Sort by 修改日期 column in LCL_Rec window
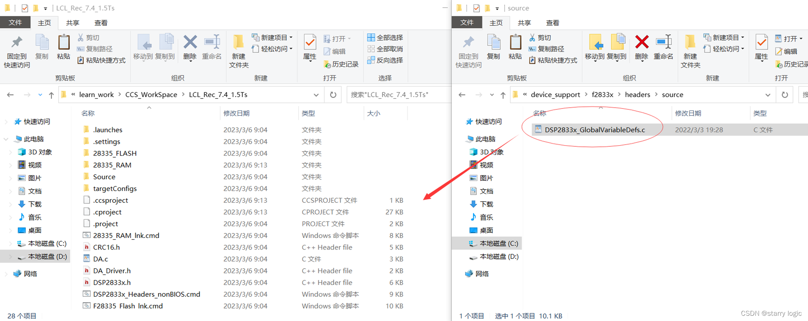808x321 pixels. [236, 113]
